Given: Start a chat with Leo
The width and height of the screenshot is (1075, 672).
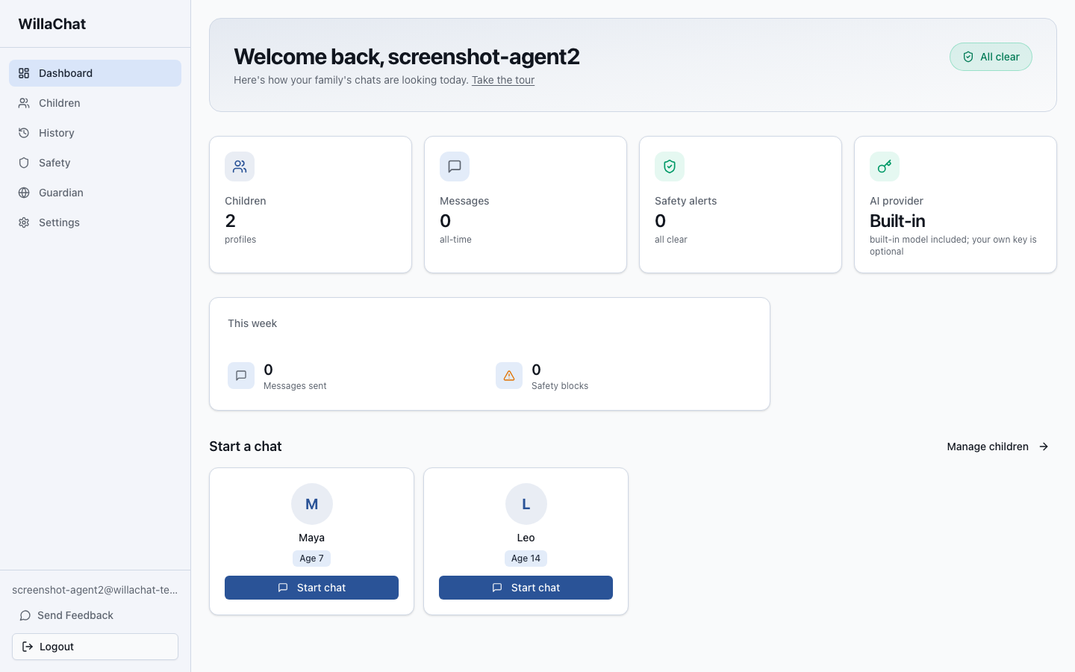Looking at the screenshot, I should coord(526,588).
